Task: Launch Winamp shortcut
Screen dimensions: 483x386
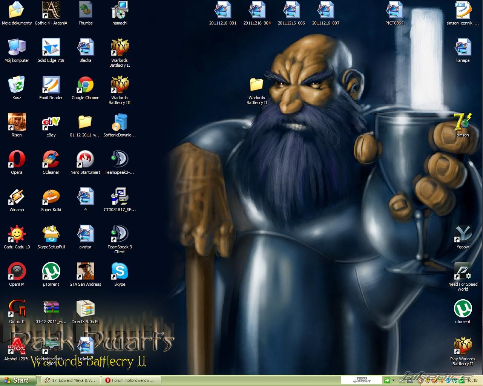Action: click(17, 197)
